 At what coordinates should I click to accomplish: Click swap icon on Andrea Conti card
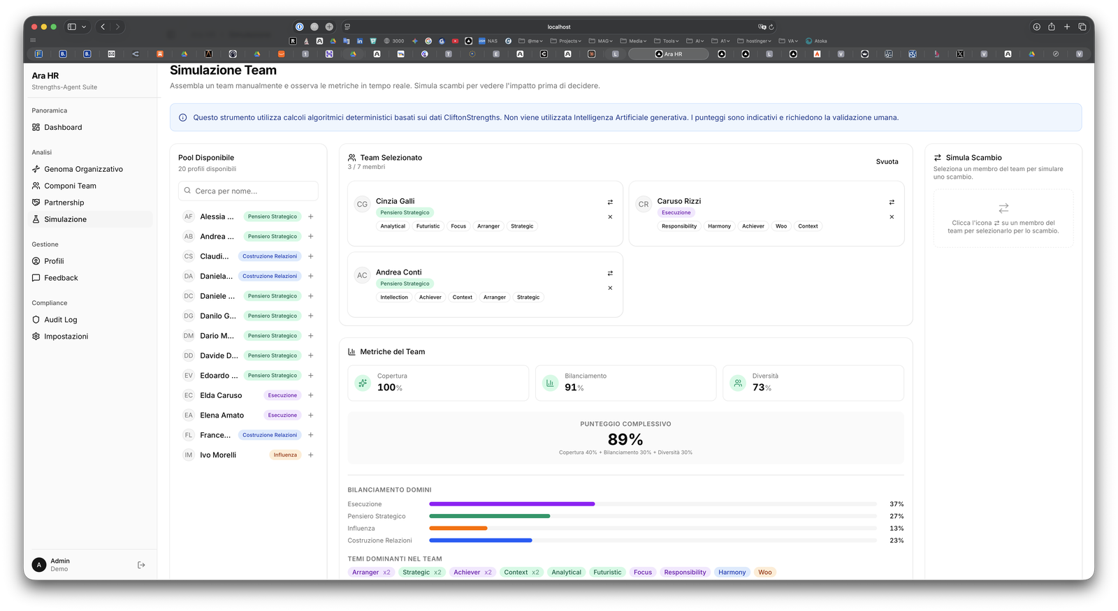(610, 274)
